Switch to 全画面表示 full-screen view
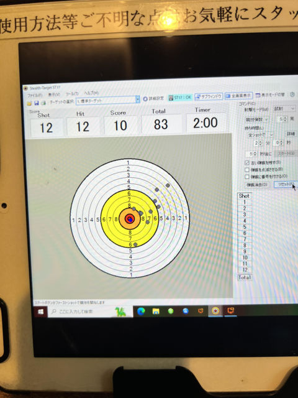The width and height of the screenshot is (298, 398). coord(238,96)
